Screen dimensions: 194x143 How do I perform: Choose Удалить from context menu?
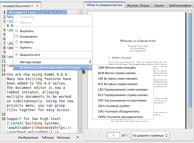click(x=53, y=47)
